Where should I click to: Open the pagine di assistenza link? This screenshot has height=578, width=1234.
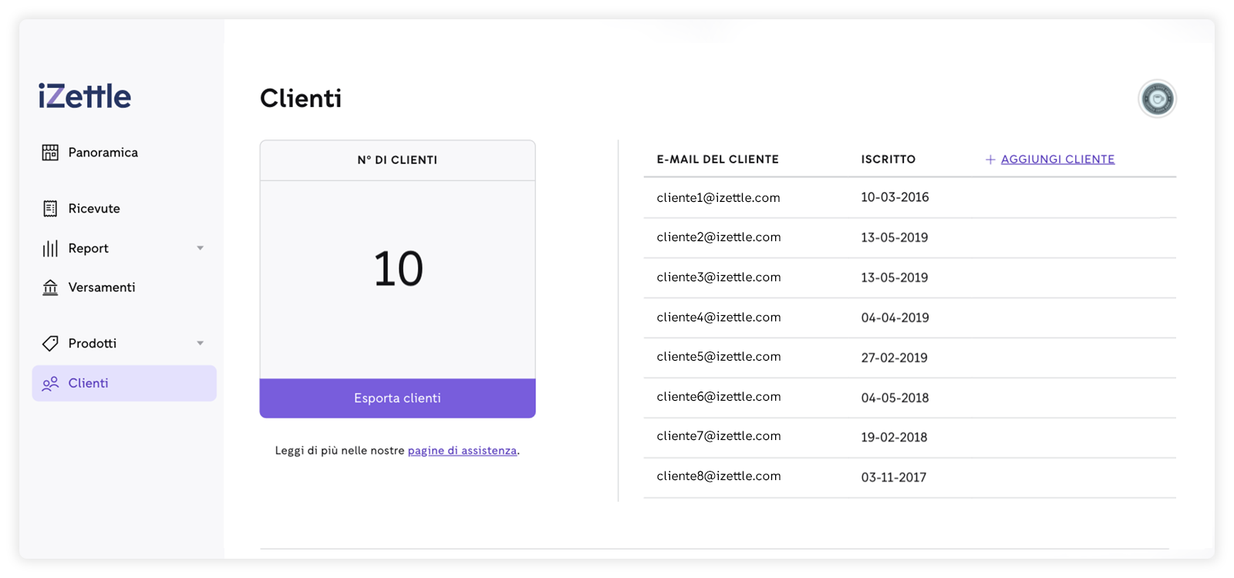462,451
